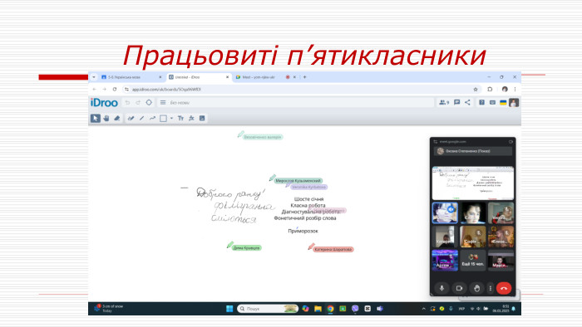Click the Катерина Шарапова cursor label
This screenshot has width=582, height=327.
[333, 249]
